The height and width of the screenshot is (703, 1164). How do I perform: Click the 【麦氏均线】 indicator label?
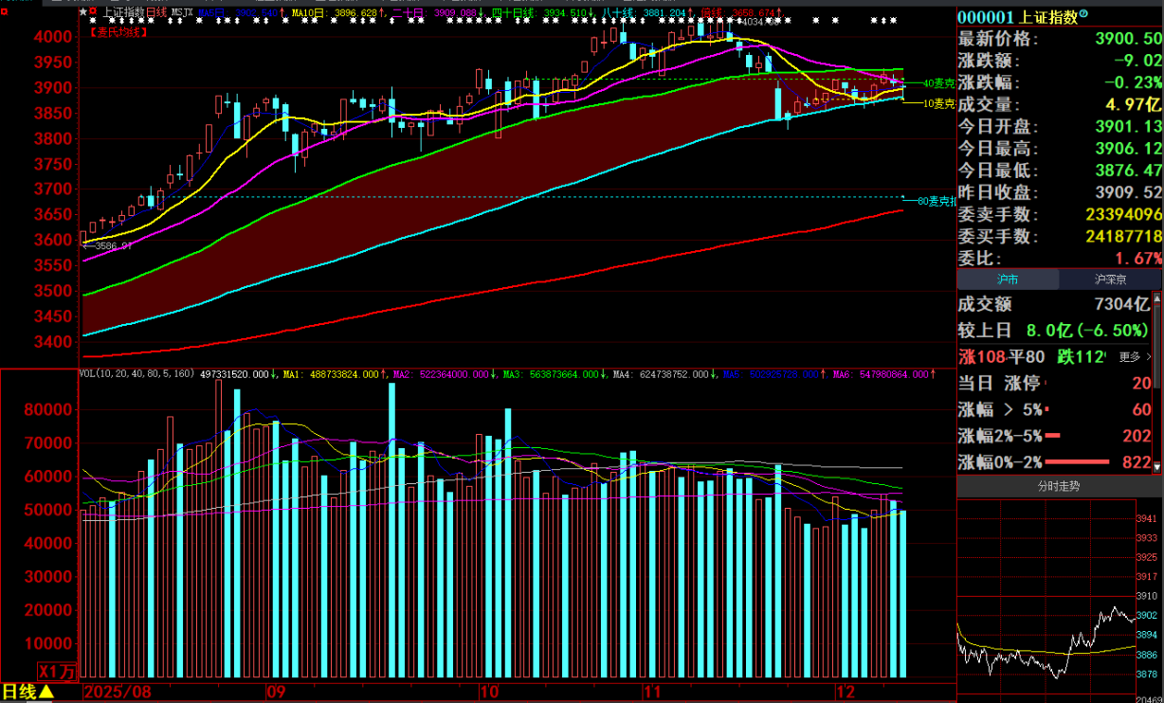(x=118, y=31)
